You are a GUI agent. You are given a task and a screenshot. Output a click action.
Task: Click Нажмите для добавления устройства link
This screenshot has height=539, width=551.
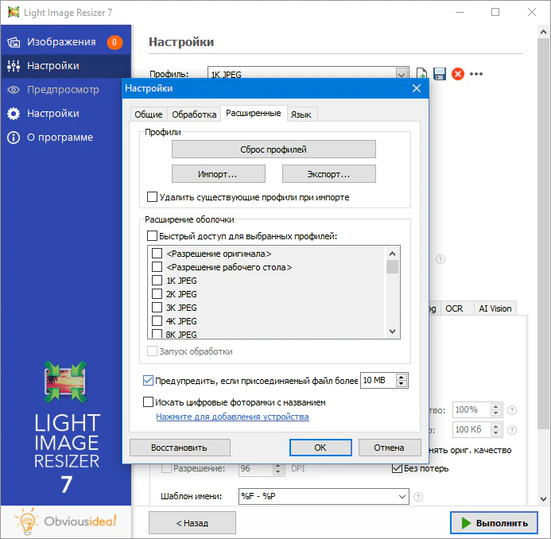click(x=233, y=417)
